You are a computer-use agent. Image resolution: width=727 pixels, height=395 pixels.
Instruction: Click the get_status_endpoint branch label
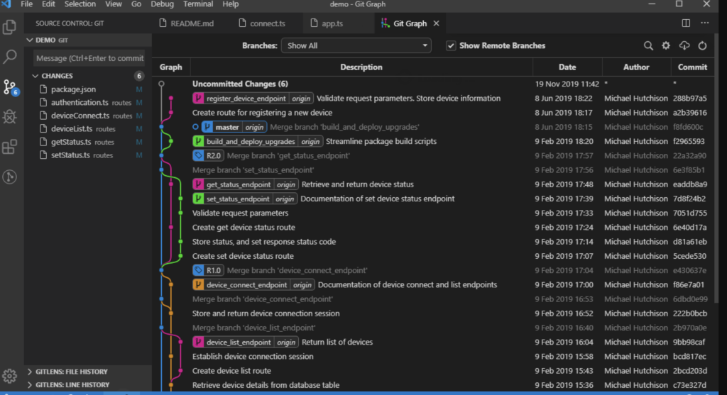(x=245, y=184)
